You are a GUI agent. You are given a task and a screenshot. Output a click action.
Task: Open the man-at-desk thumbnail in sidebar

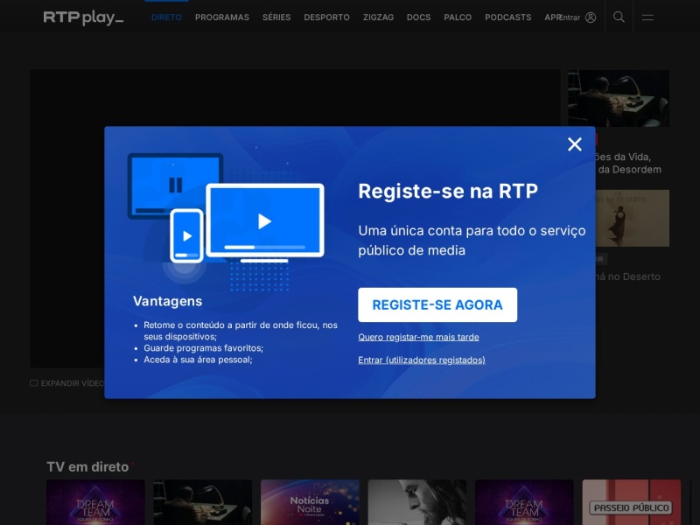(x=619, y=98)
